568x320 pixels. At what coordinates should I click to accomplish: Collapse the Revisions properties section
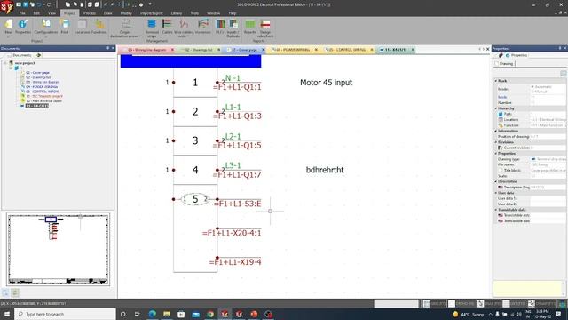[x=496, y=142]
